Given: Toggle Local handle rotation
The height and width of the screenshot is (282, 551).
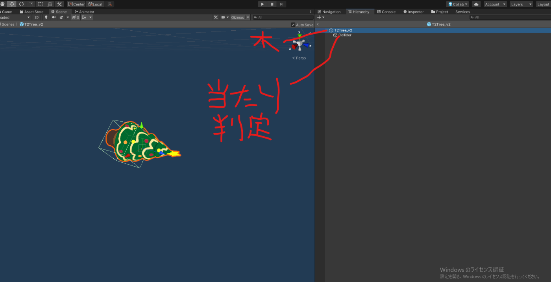Looking at the screenshot, I should click(95, 4).
